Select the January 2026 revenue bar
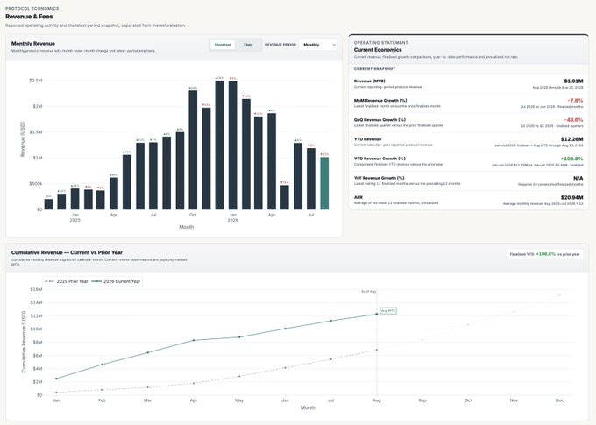Viewport: 596px width, 425px height. click(x=232, y=145)
